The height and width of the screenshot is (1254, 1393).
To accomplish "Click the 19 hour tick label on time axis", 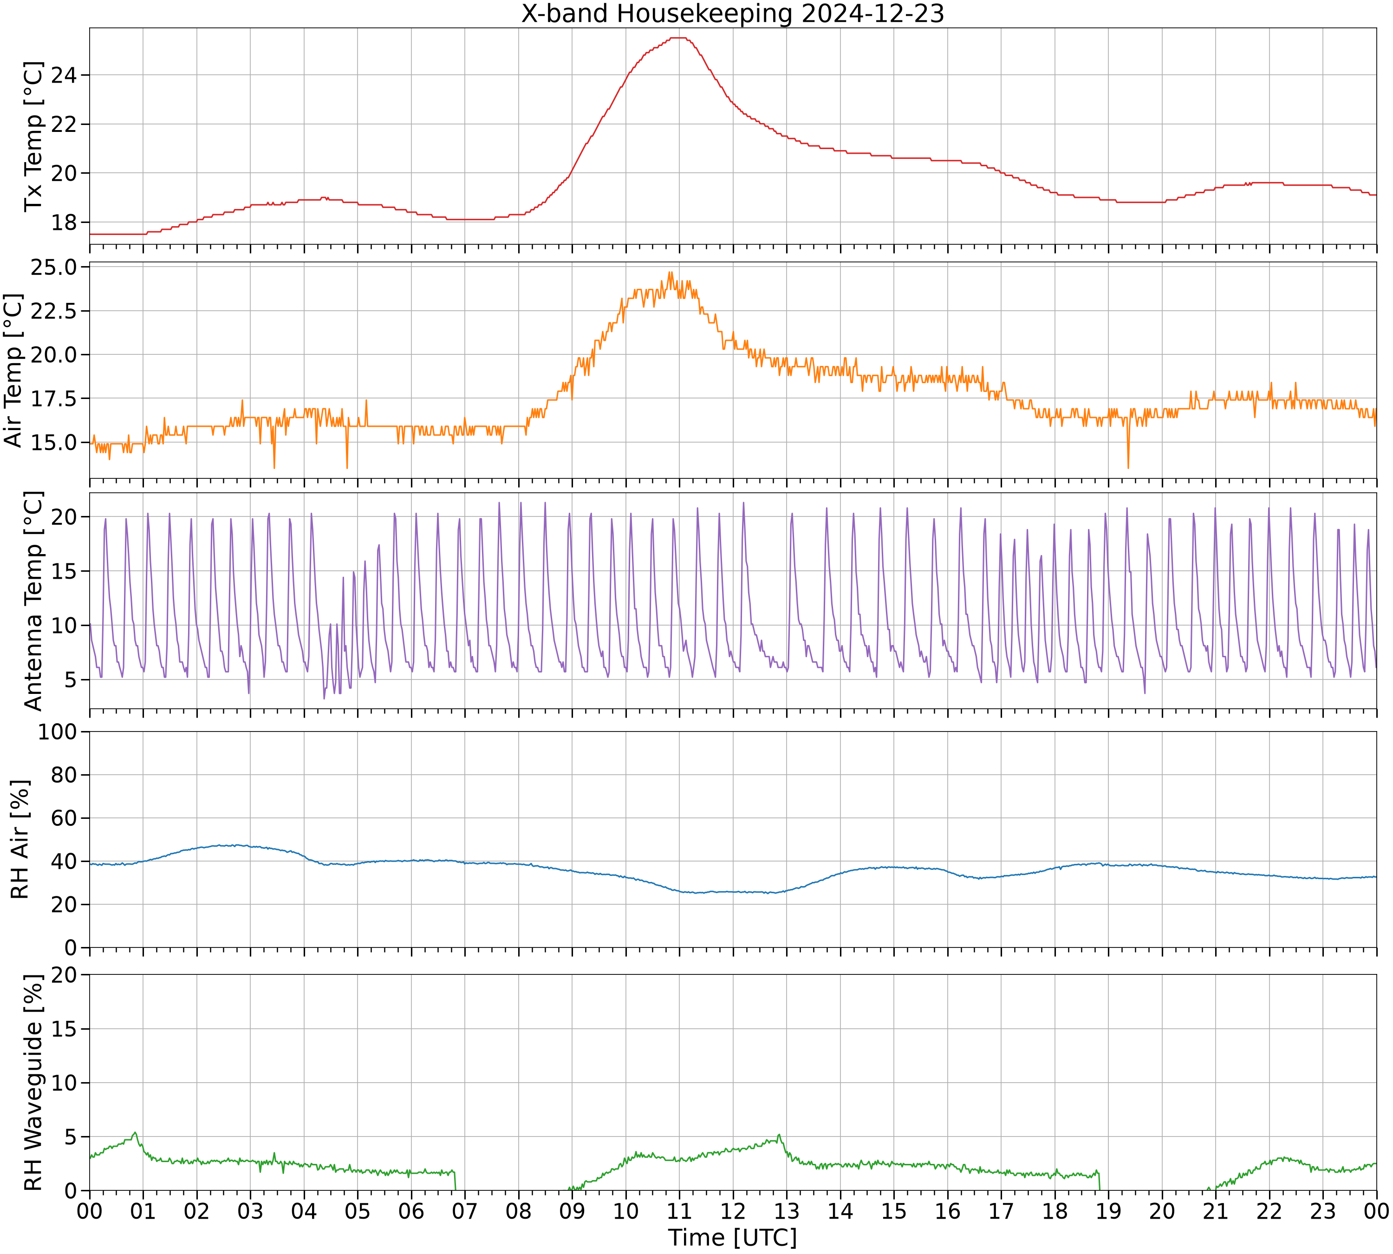I will tap(1108, 1211).
